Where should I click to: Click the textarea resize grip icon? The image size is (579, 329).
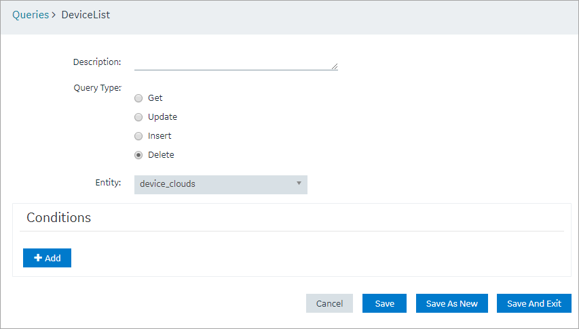click(335, 66)
